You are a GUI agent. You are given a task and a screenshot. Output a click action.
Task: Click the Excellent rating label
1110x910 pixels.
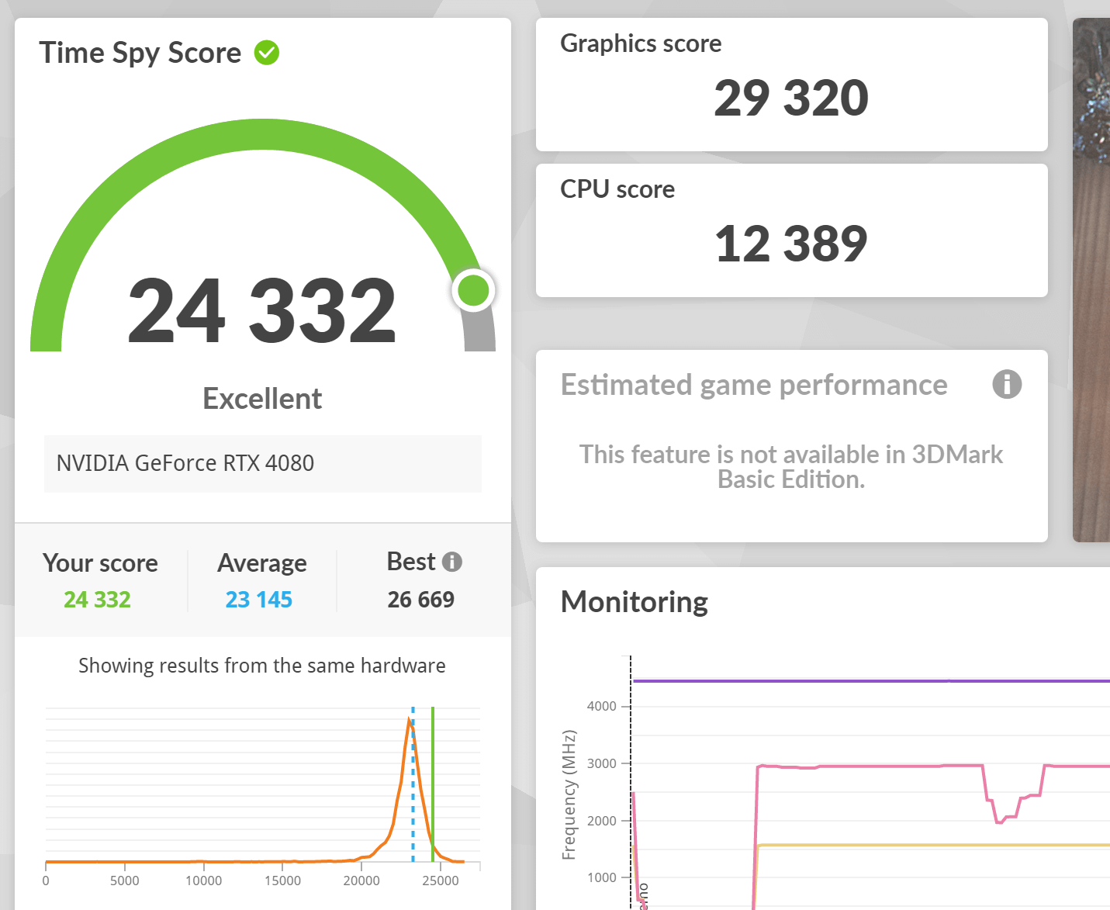coord(262,399)
